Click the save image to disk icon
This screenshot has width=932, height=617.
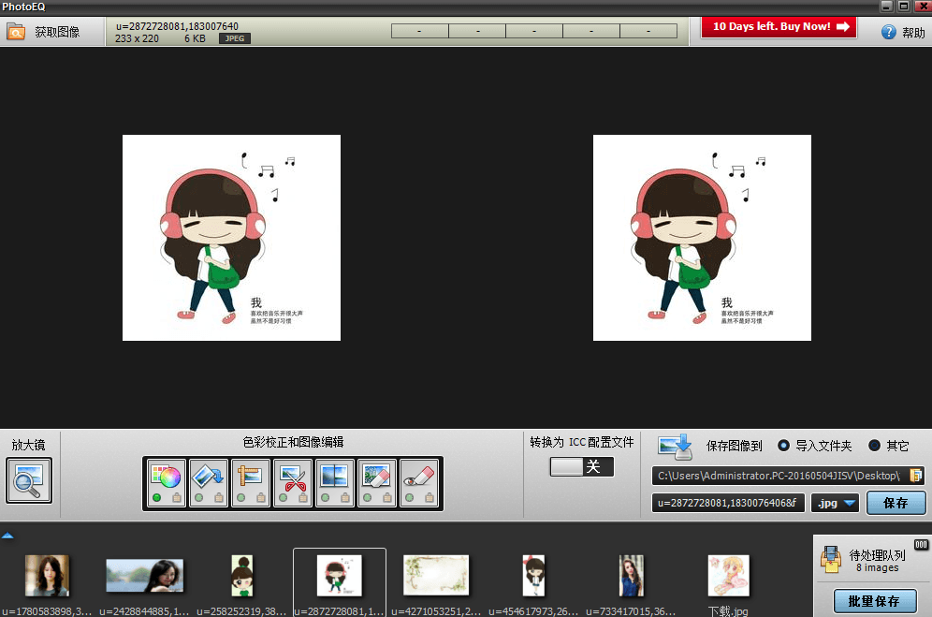(x=676, y=447)
